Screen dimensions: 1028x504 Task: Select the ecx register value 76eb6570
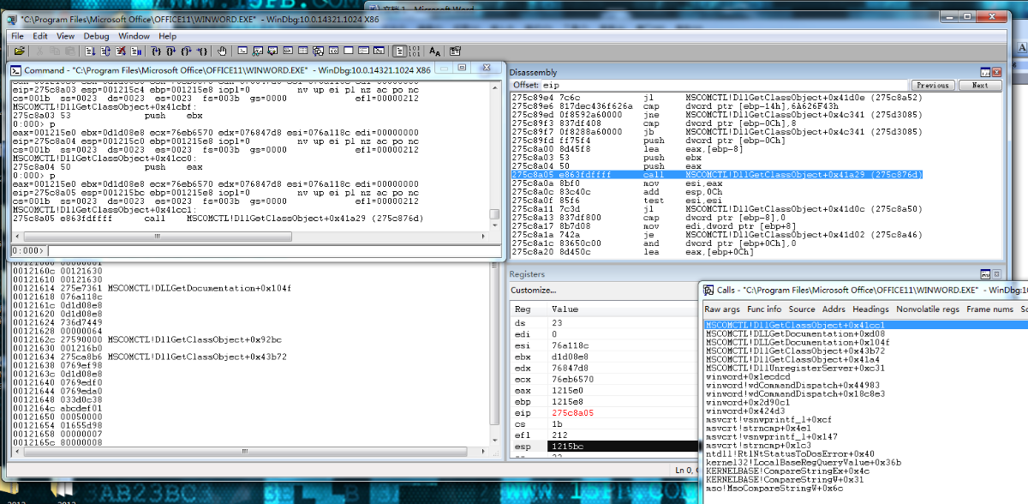pos(574,378)
